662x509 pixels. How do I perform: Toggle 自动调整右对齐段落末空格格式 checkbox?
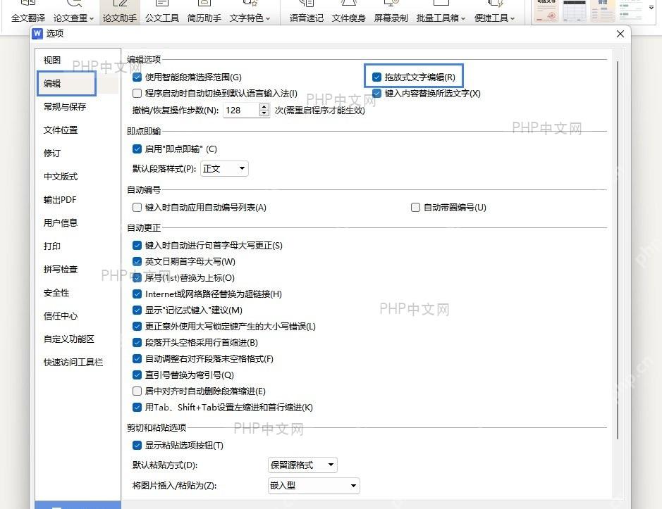[137, 359]
